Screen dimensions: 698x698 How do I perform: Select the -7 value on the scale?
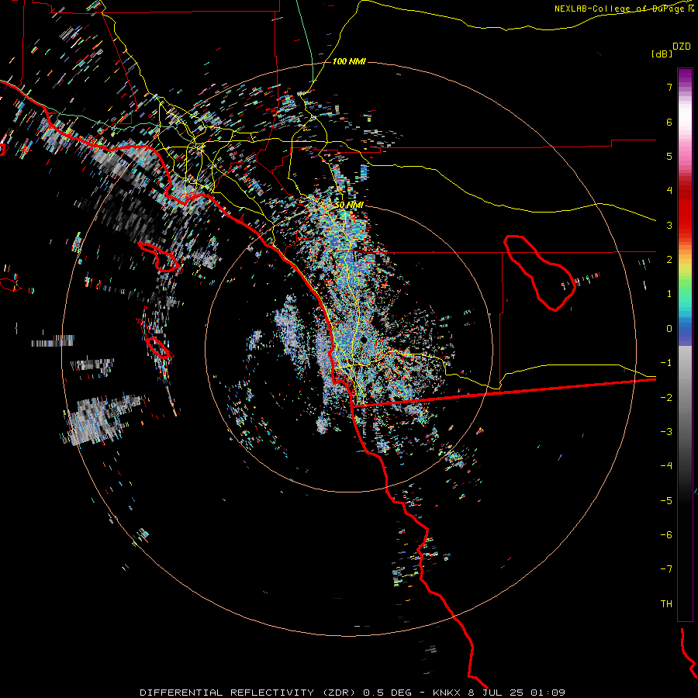[666, 569]
